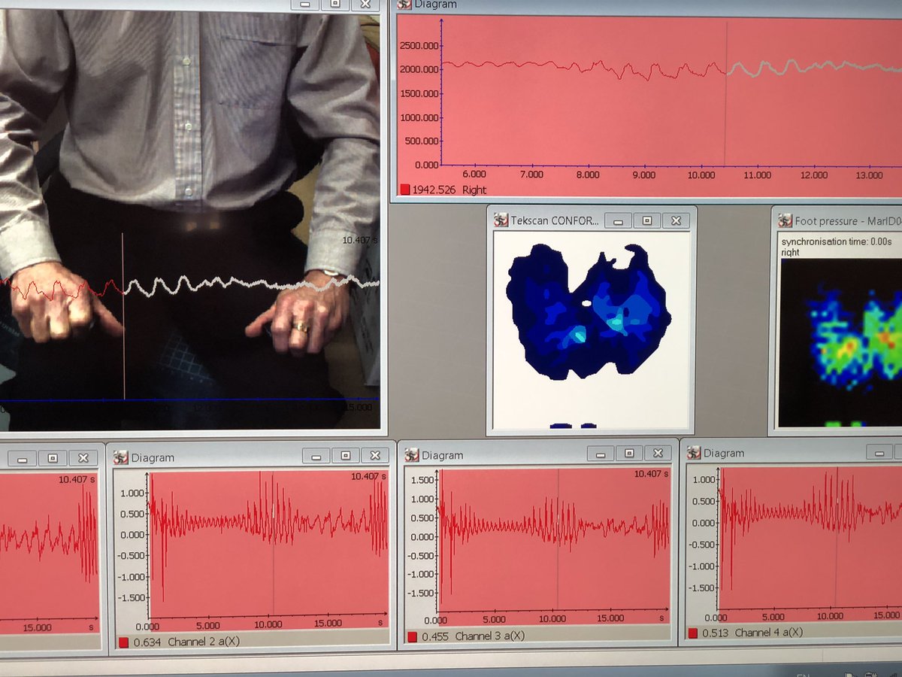
Task: Click the 'Tekscan CONFOR...' window title
Action: [x=555, y=221]
